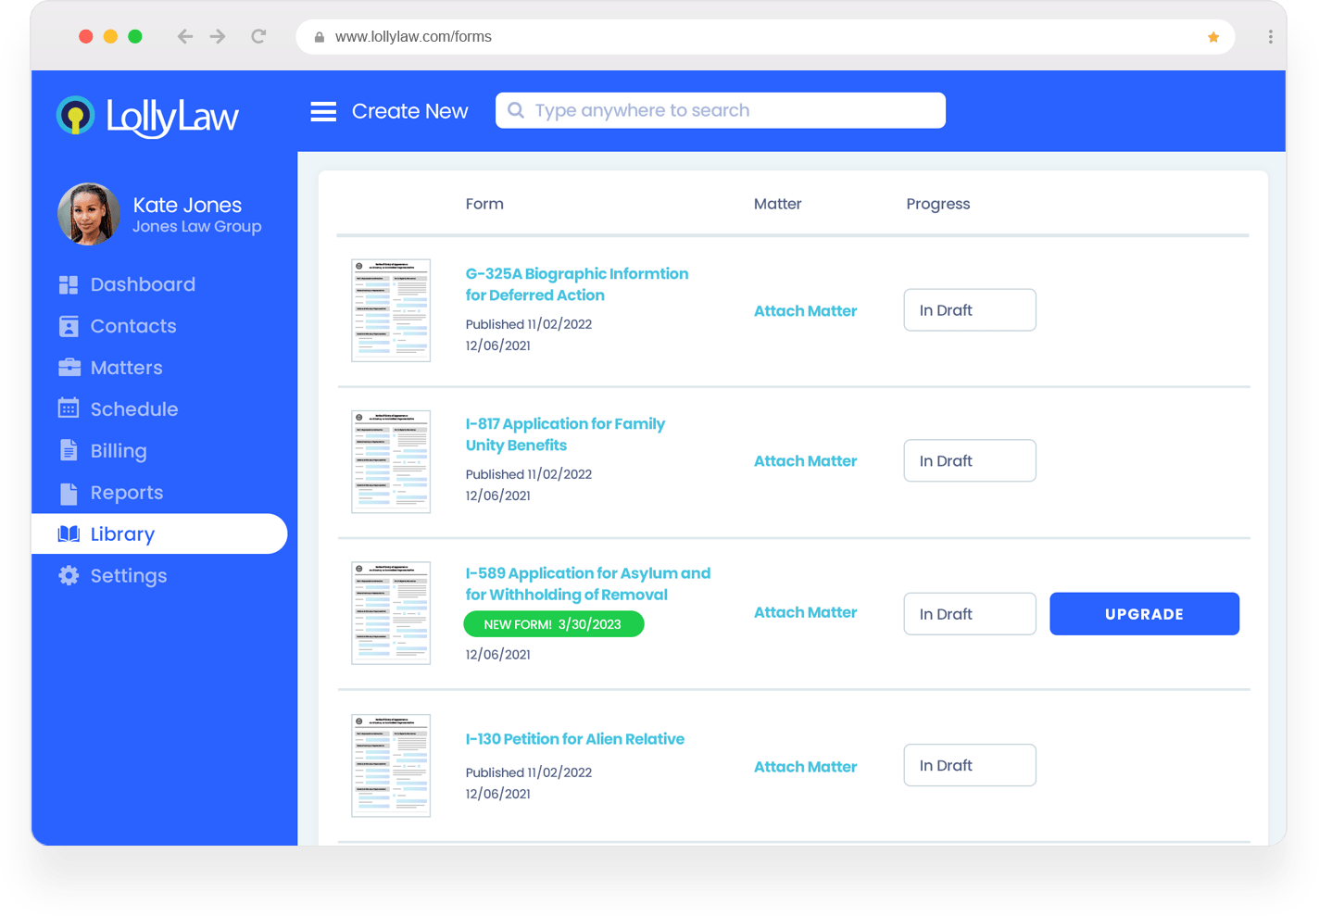Click the Form column header
Viewport: 1319px width, 916px height.
click(x=484, y=204)
